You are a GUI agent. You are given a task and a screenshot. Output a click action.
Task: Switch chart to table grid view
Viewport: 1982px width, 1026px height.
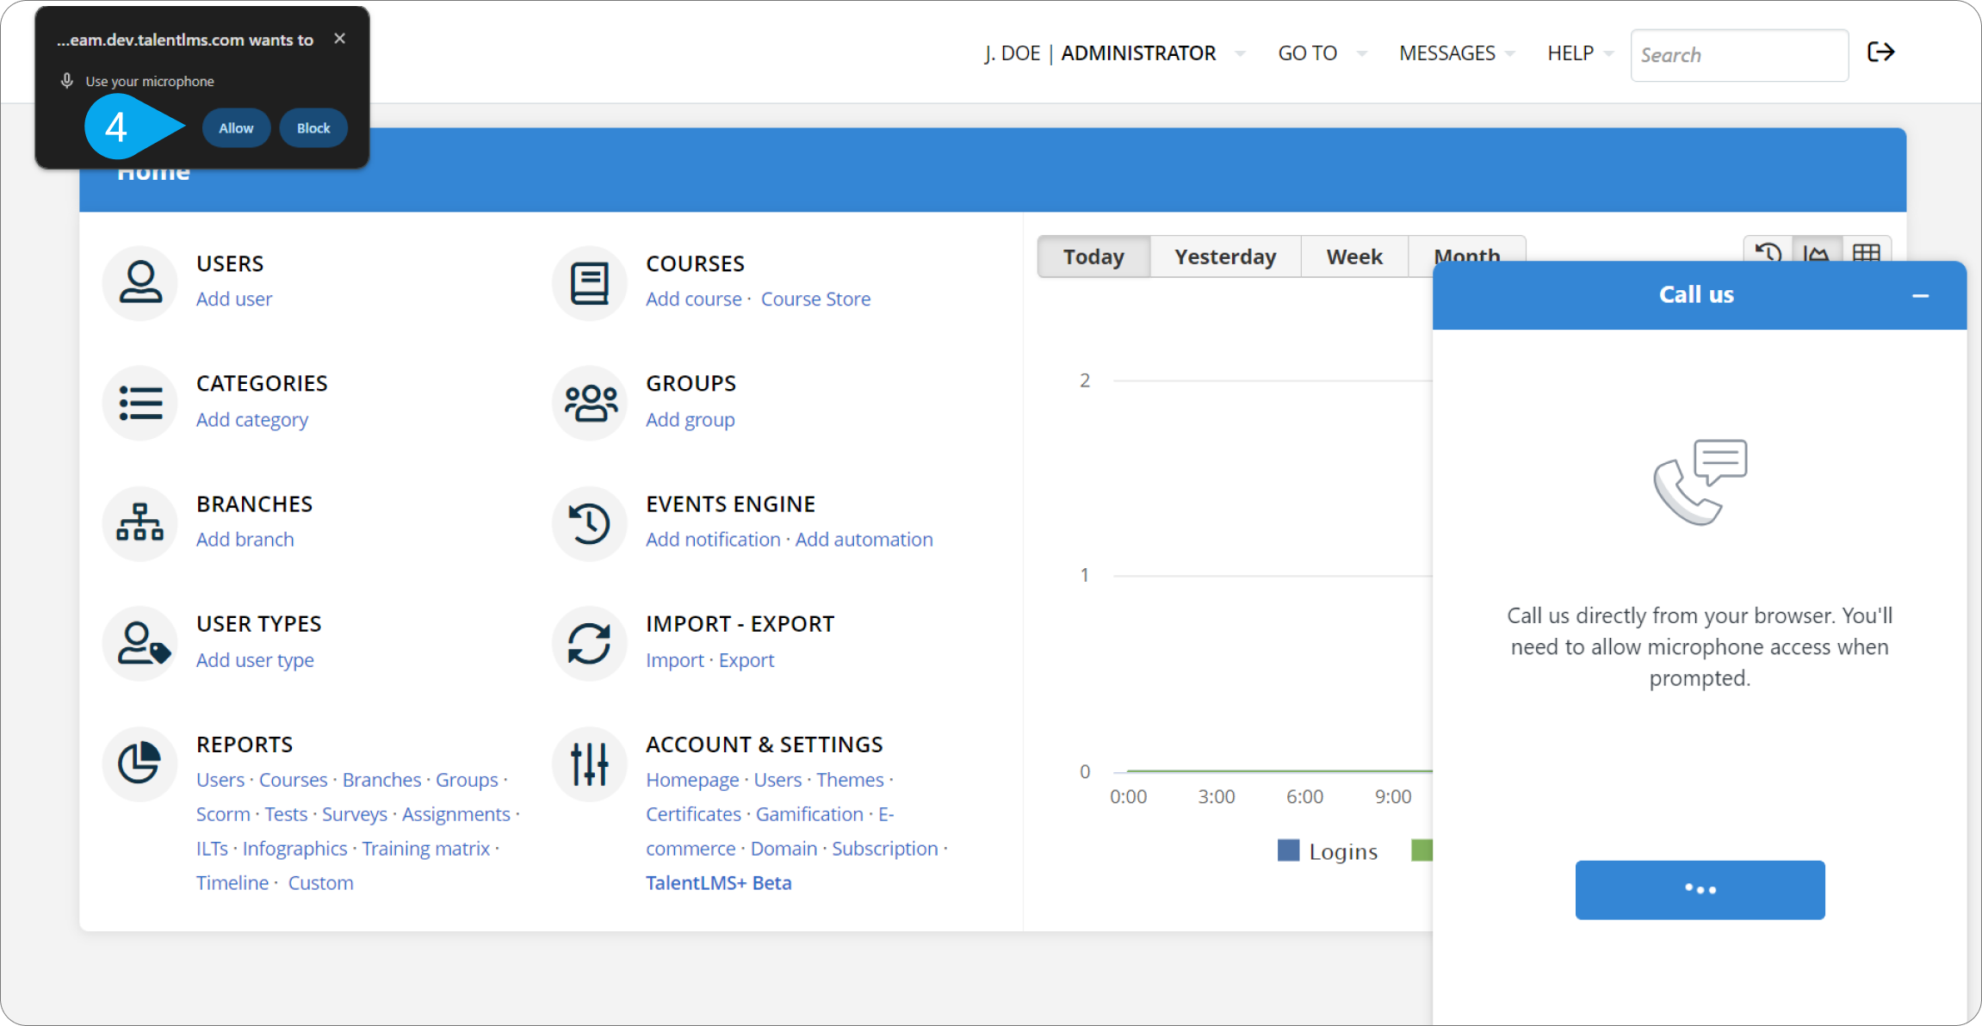click(1866, 253)
